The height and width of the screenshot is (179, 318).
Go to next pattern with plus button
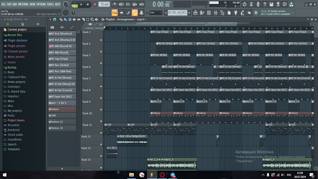(x=189, y=13)
